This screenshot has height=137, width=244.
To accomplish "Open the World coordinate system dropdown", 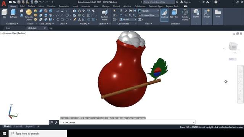I will click(128, 19).
